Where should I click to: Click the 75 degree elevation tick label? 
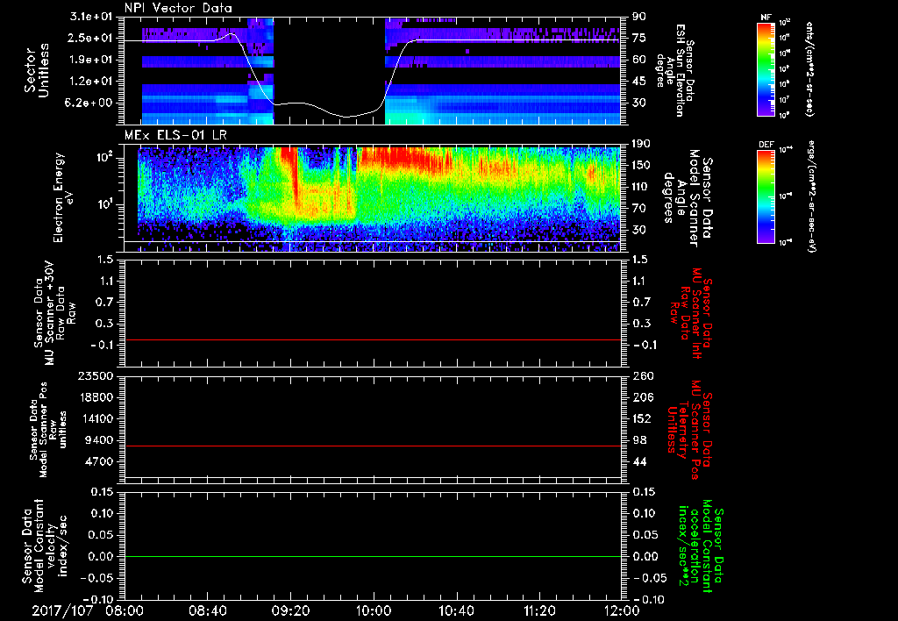(x=639, y=38)
